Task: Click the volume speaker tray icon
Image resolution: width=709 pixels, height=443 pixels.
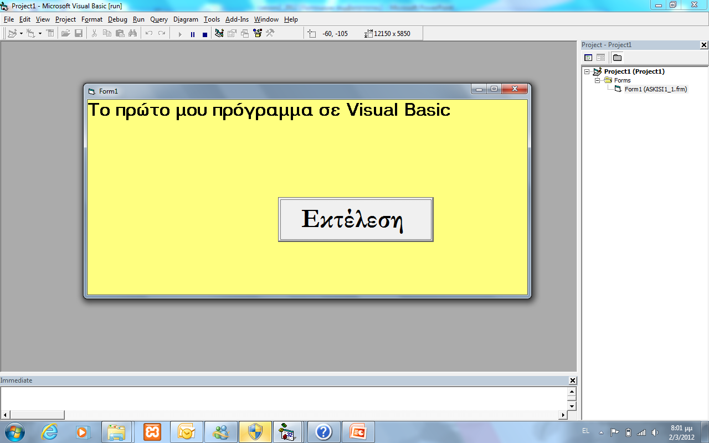Action: point(655,432)
